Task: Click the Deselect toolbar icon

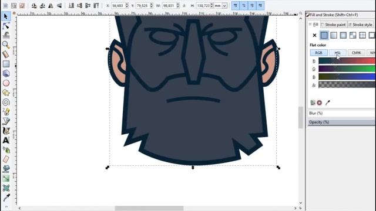Action: pyautogui.click(x=22, y=5)
